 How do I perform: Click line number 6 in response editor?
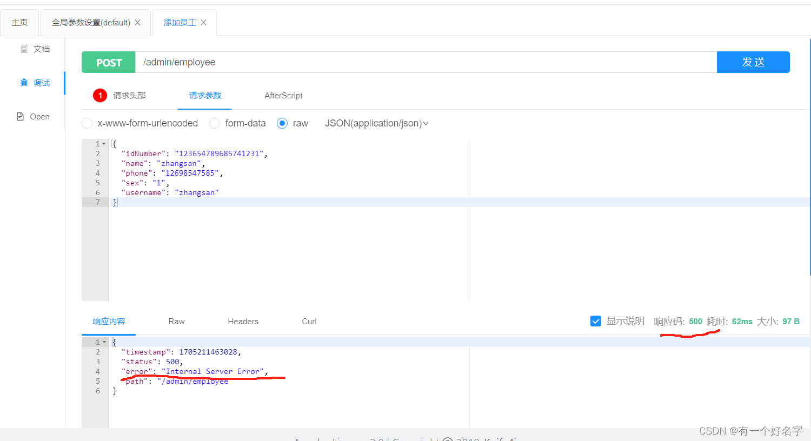click(x=98, y=391)
